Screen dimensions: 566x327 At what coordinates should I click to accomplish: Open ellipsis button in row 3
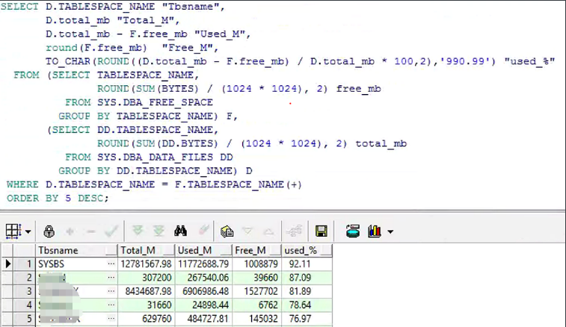[111, 291]
